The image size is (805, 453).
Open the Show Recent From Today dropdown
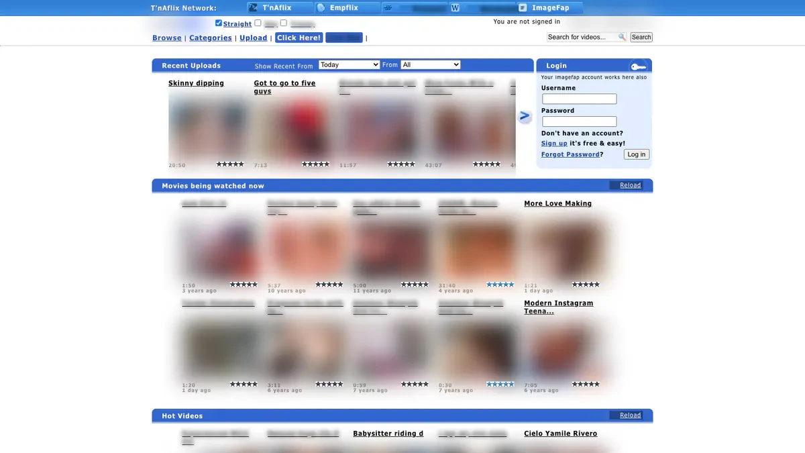coord(350,65)
